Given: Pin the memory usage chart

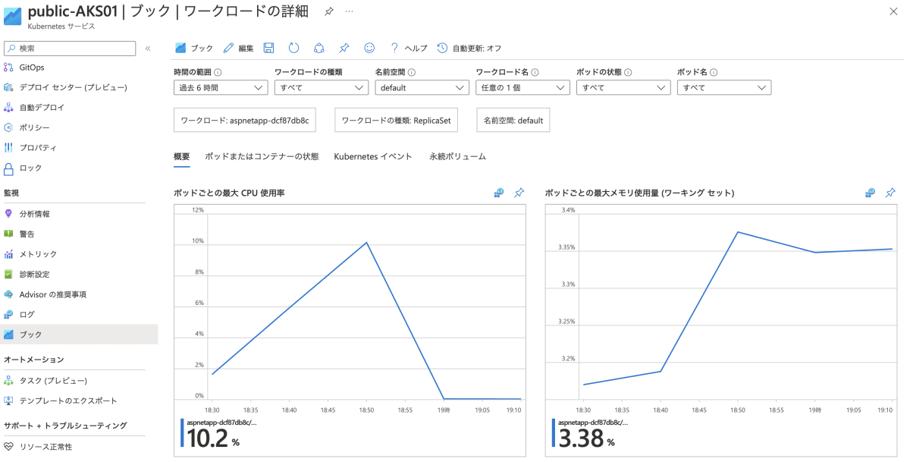Looking at the screenshot, I should (890, 193).
